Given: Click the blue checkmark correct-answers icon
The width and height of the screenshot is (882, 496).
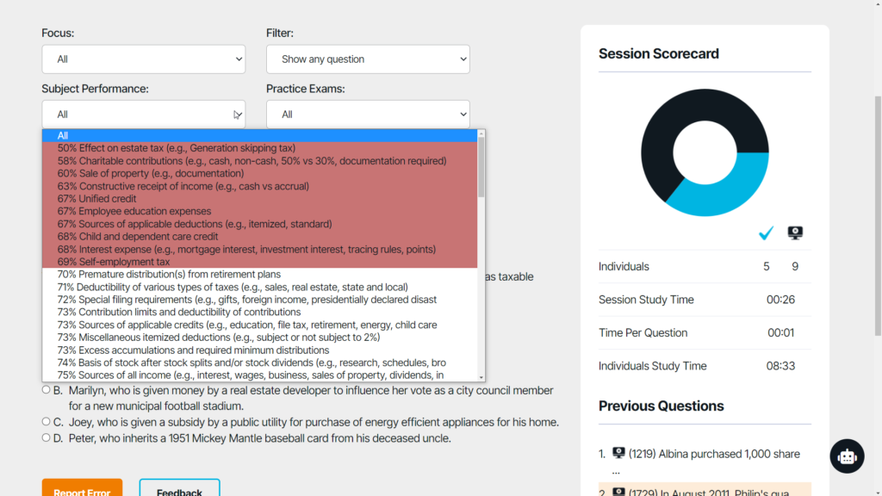Looking at the screenshot, I should (x=766, y=232).
